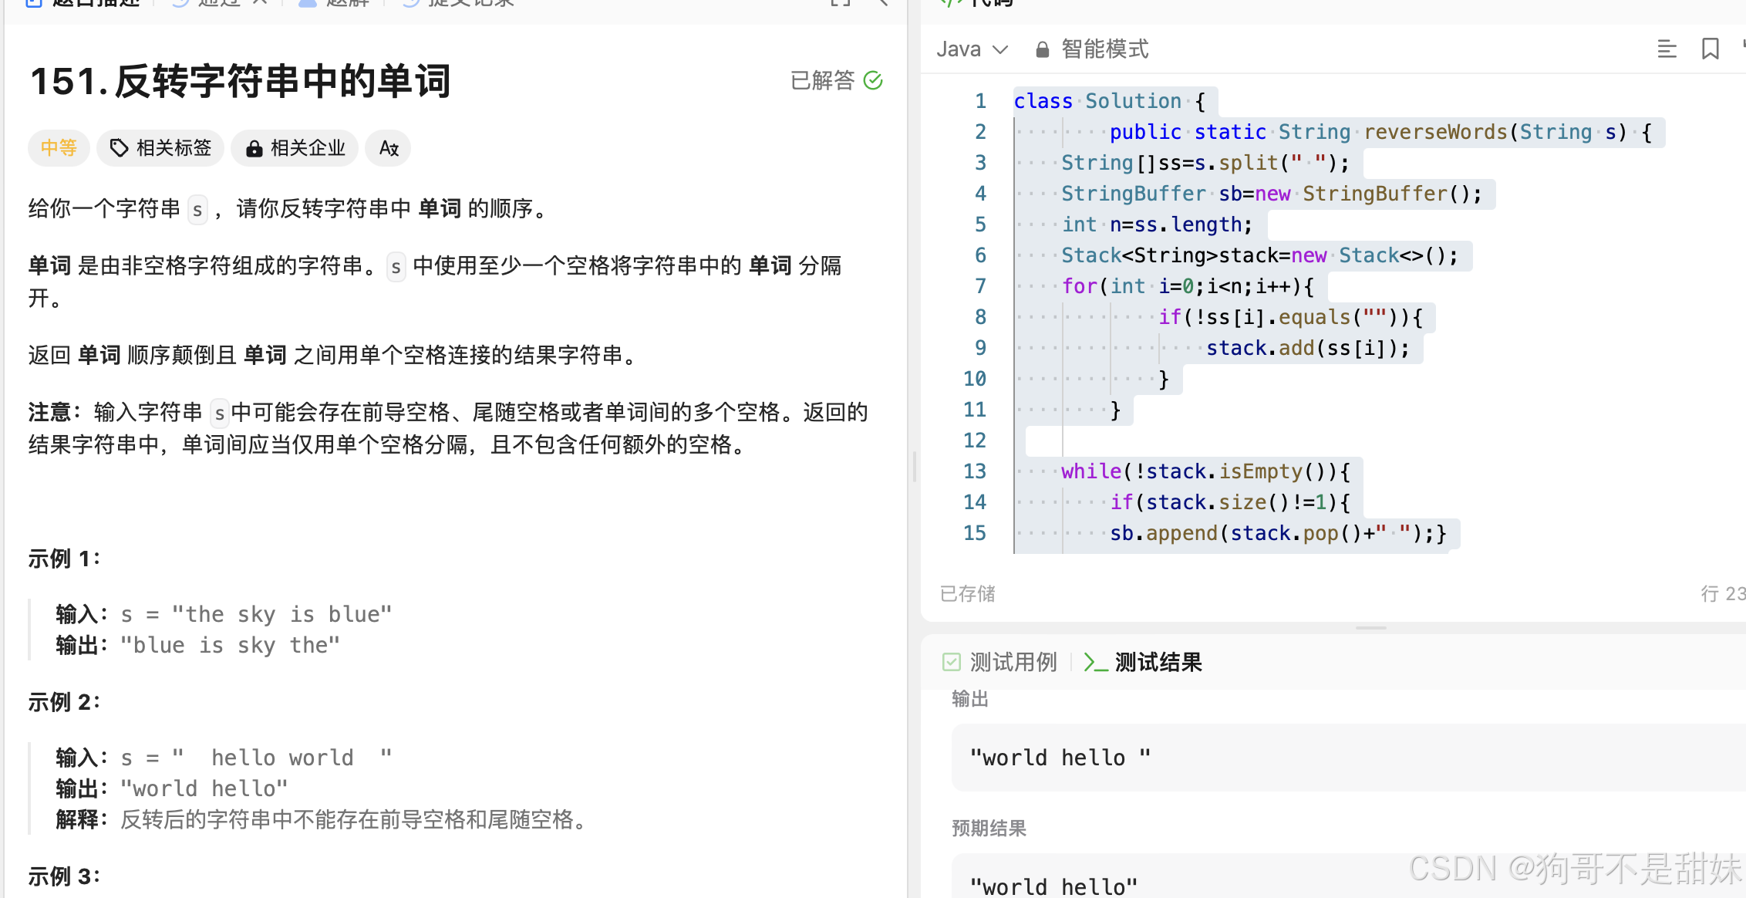
Task: Click the tag icon in 相关标签
Action: [x=119, y=148]
